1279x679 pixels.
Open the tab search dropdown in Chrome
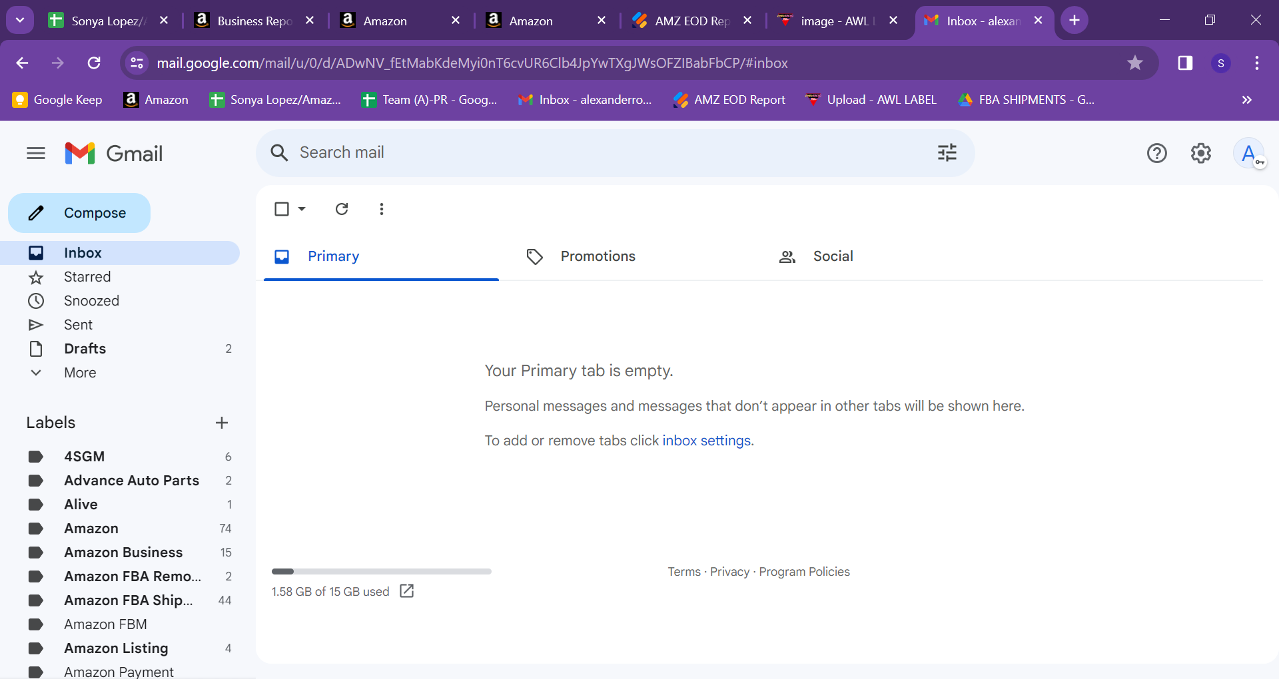[20, 21]
